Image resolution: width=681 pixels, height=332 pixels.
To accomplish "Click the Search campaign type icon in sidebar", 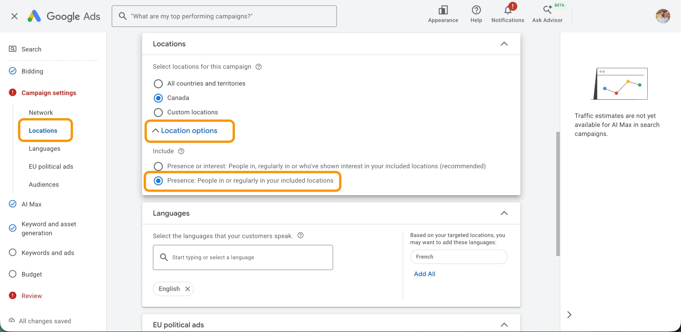I will pyautogui.click(x=13, y=49).
